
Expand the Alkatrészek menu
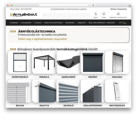71,22
